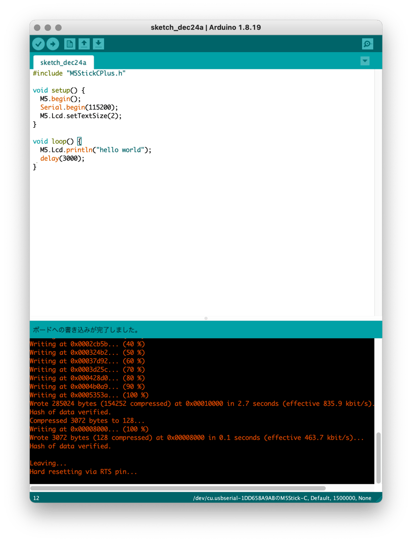Click the upload complete status message bar
This screenshot has width=412, height=542.
pyautogui.click(x=206, y=330)
